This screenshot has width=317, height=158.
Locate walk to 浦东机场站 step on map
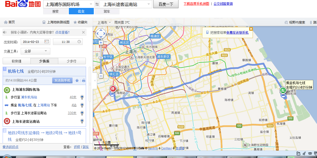point(82,97)
